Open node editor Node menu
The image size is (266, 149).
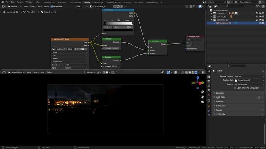click(46, 7)
